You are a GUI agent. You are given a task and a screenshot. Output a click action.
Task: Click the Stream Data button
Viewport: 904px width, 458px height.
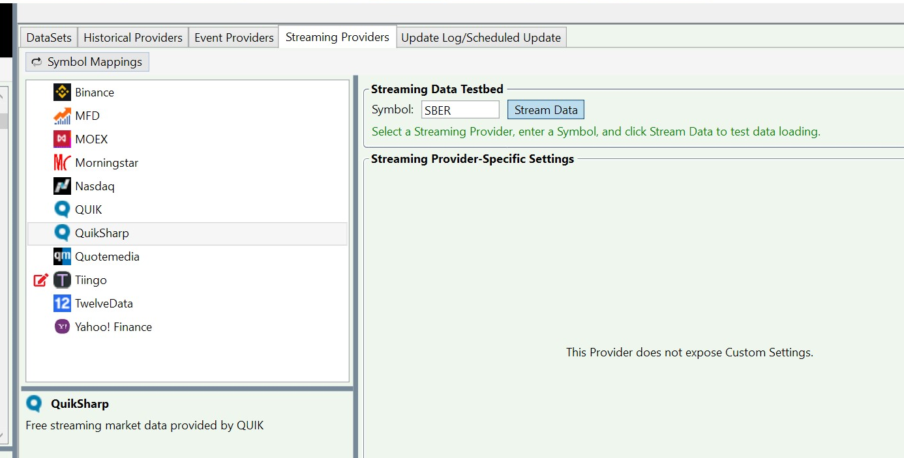coord(546,110)
